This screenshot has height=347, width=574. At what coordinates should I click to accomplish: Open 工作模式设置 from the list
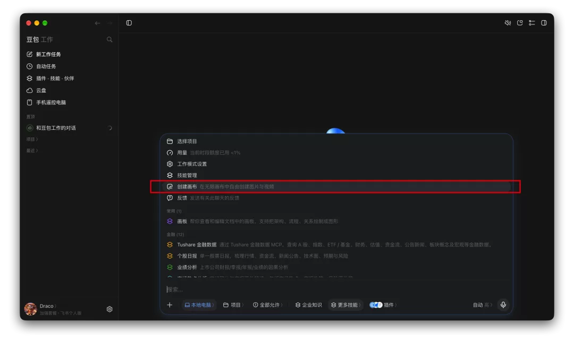coord(336,164)
